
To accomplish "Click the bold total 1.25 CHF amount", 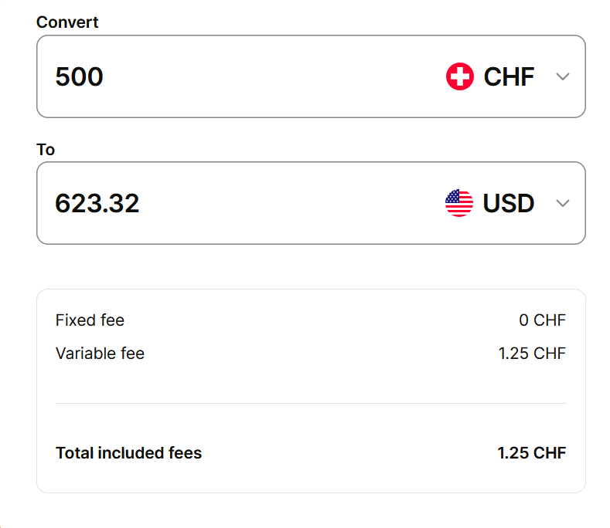I will pyautogui.click(x=531, y=453).
